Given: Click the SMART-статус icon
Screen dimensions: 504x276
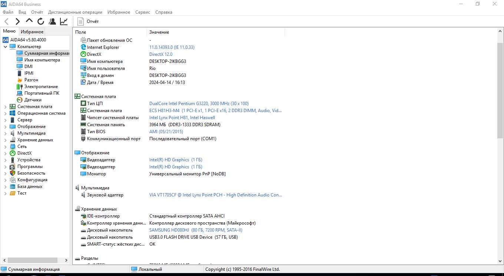Looking at the screenshot, I should pos(83,244).
